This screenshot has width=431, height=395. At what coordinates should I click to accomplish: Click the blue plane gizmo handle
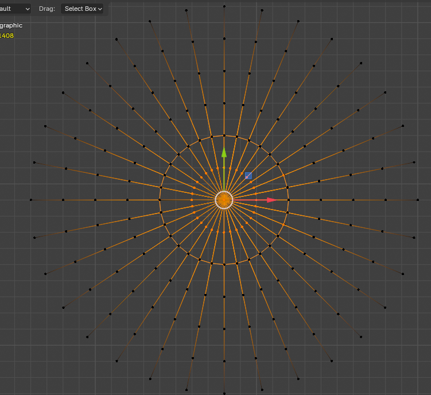[x=248, y=176]
